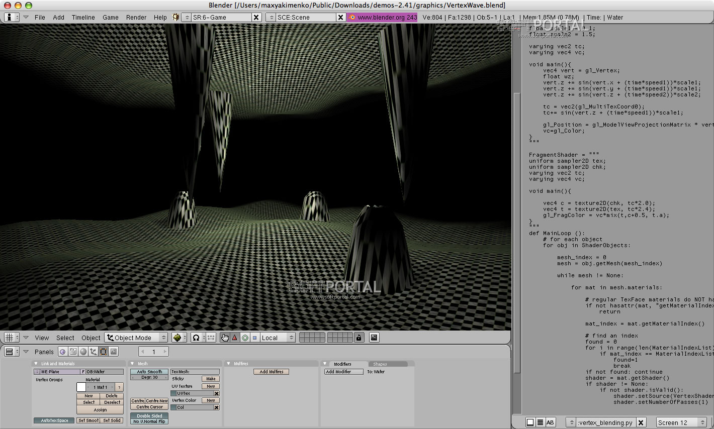
Task: Collapse the Info header menus triangle
Action: (x=26, y=17)
